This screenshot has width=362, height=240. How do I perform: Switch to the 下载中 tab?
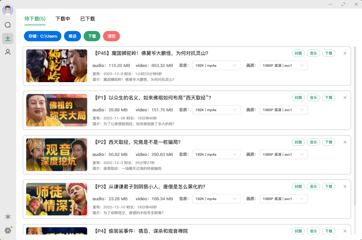pos(63,18)
